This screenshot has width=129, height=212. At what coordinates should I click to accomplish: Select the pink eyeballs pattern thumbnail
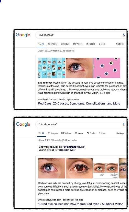point(106,68)
